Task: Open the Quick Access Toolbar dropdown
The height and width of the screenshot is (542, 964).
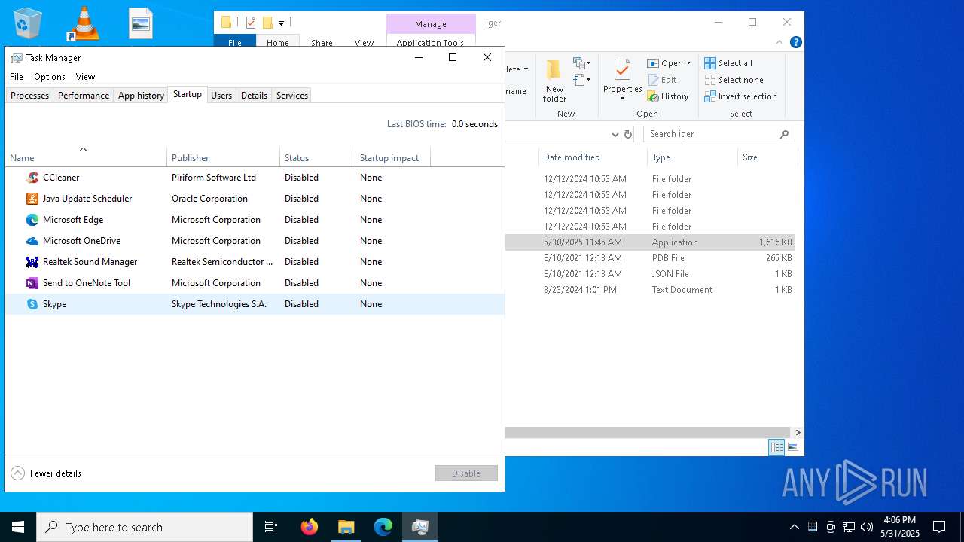Action: pos(281,23)
